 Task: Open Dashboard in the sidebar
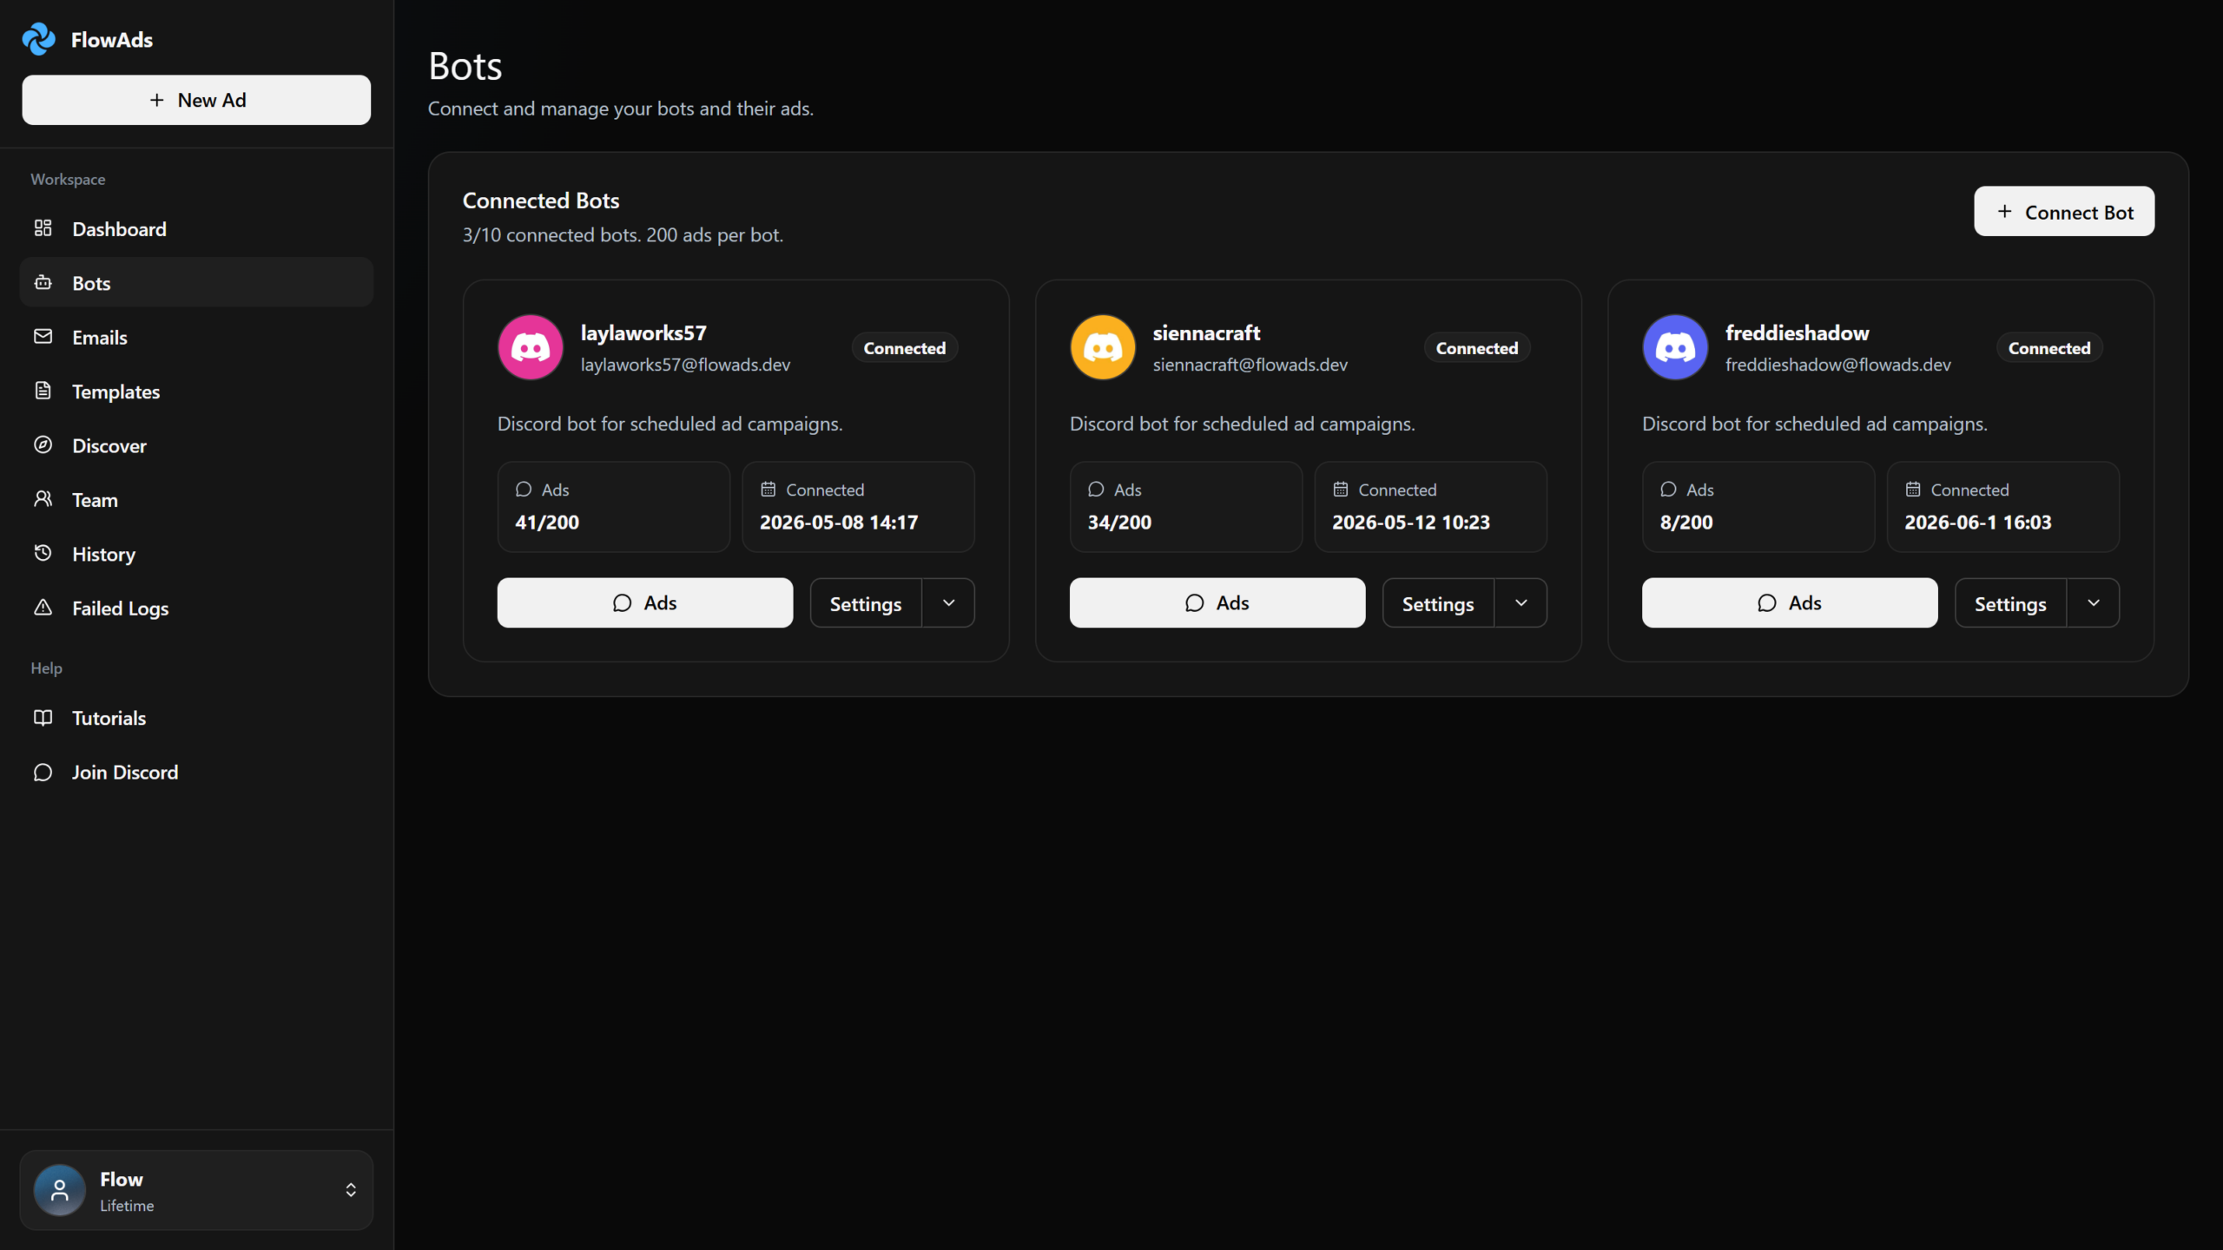196,228
